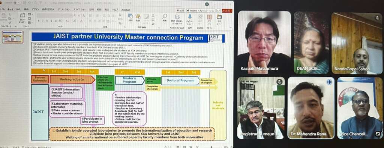Click the Dictate microphone icon
Viewport: 384px width, 148px height.
click(x=189, y=17)
